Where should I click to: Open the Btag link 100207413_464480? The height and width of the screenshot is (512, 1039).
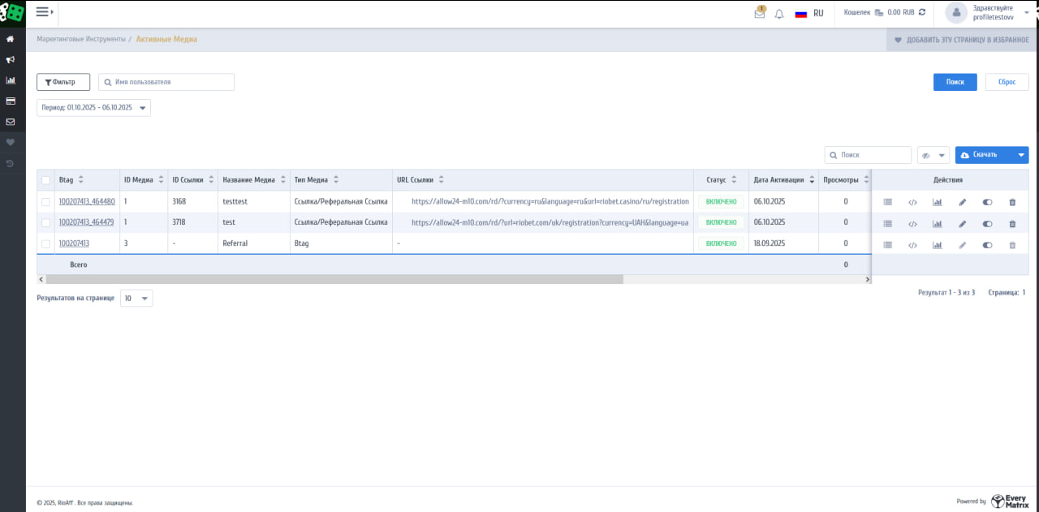(87, 201)
